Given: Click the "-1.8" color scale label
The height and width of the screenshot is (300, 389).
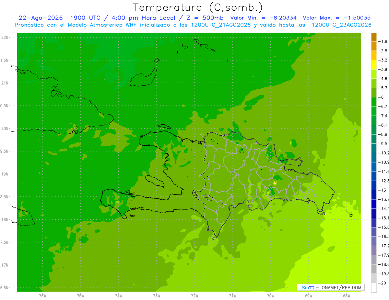Looking at the screenshot, I should 383,41.
